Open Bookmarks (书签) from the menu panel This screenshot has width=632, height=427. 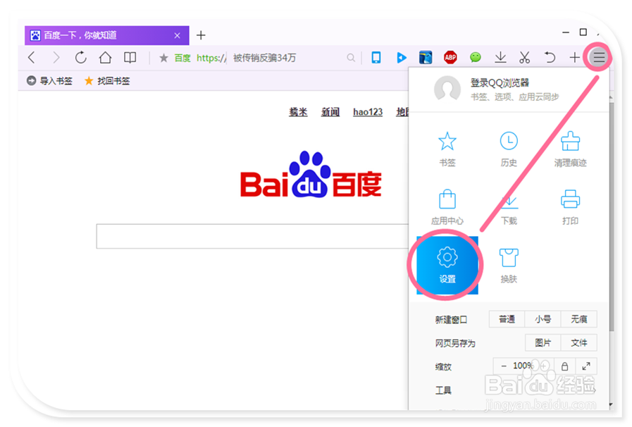pos(447,149)
